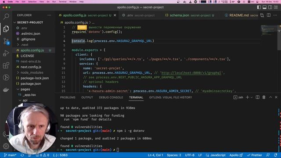Maximize the panel with chevron up

[270, 97]
